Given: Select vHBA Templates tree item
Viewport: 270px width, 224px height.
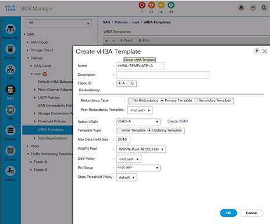Looking at the screenshot, I should [51, 129].
